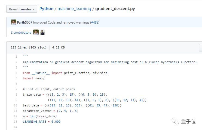
Task: Click the '# List of input, output pairs' comment
Action: click(49, 89)
